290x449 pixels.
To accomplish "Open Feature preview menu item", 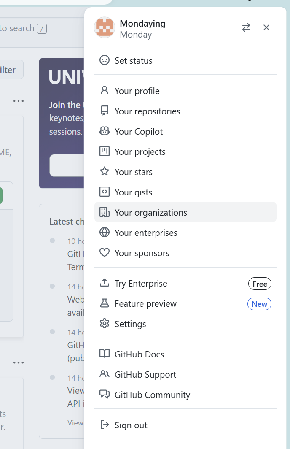I will (x=145, y=304).
